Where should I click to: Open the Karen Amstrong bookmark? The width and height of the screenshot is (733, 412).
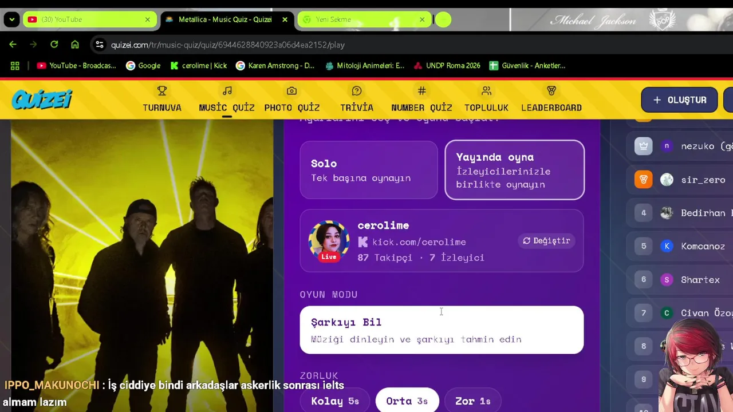click(x=275, y=66)
